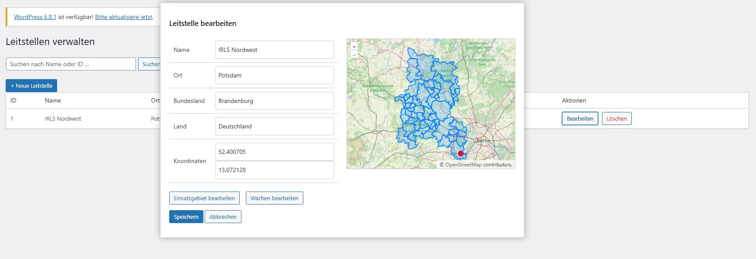Viewport: 756px width, 259px height.
Task: Click the Bundesland label in the form
Action: click(x=189, y=101)
